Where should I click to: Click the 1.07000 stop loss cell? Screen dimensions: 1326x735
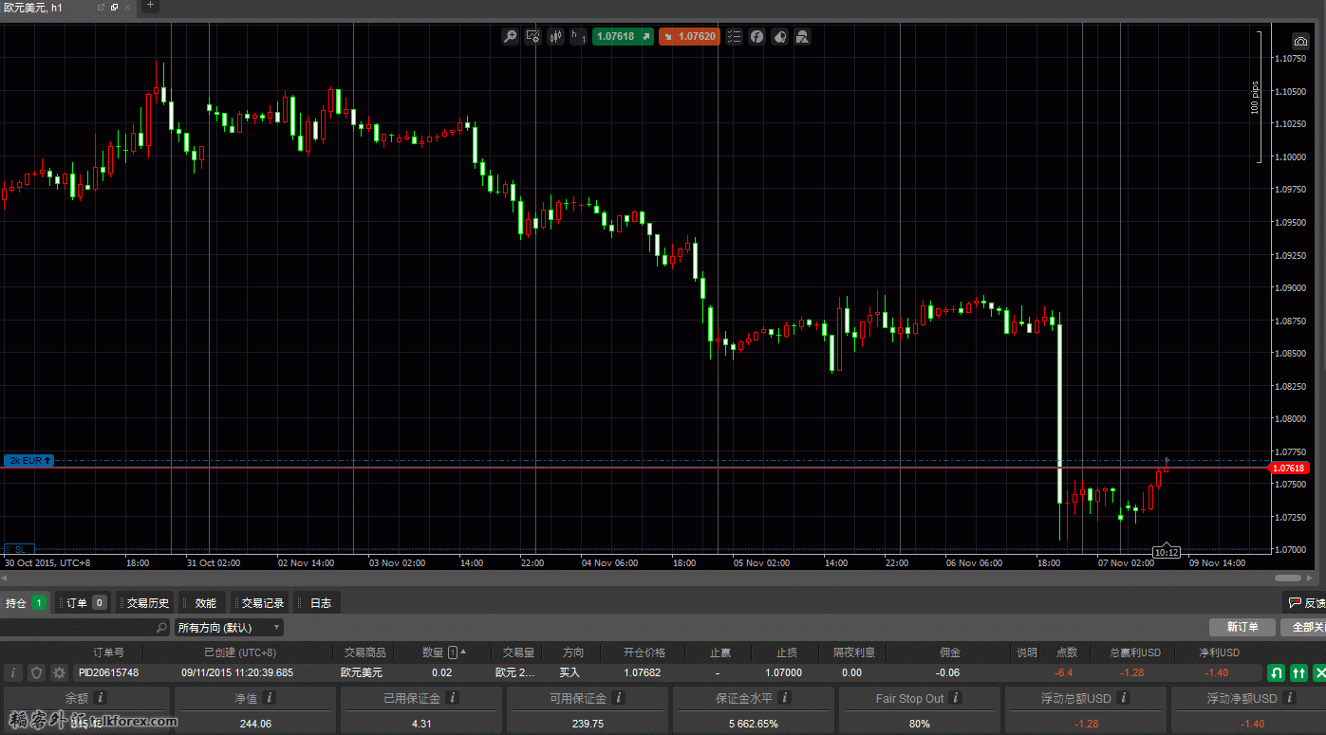pos(784,672)
